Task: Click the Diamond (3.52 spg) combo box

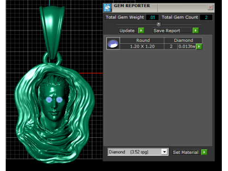Action: 138,152
